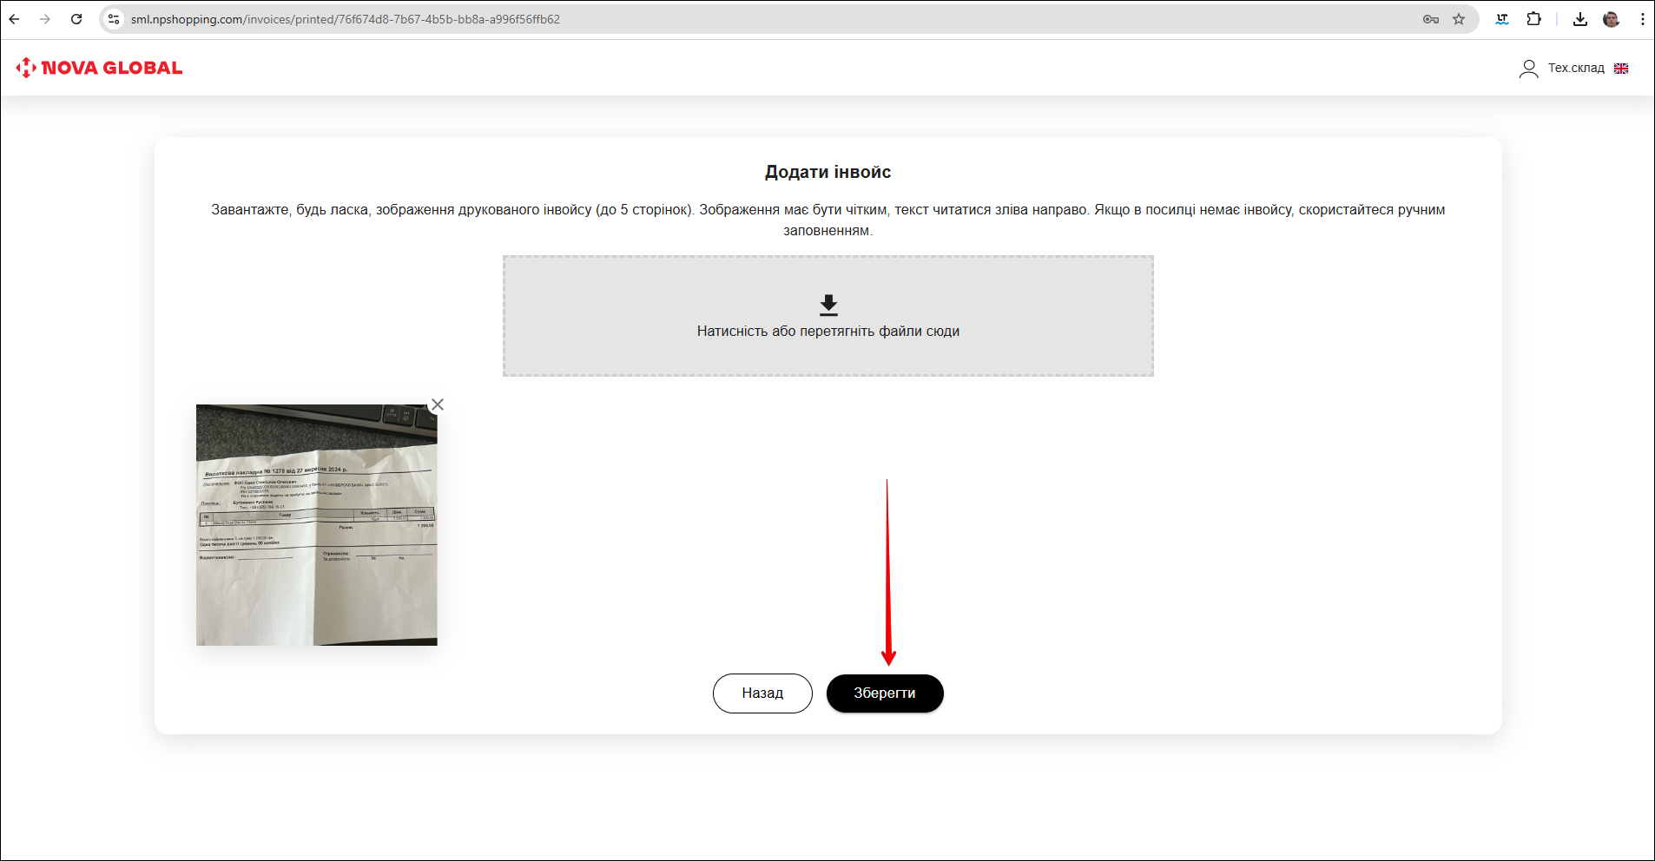Click the Nova Global logo

99,68
